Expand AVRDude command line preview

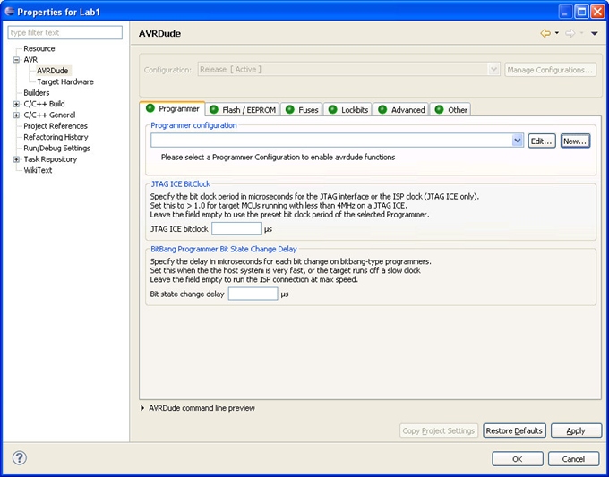click(142, 408)
